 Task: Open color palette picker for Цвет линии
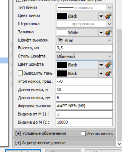coord(108,16)
